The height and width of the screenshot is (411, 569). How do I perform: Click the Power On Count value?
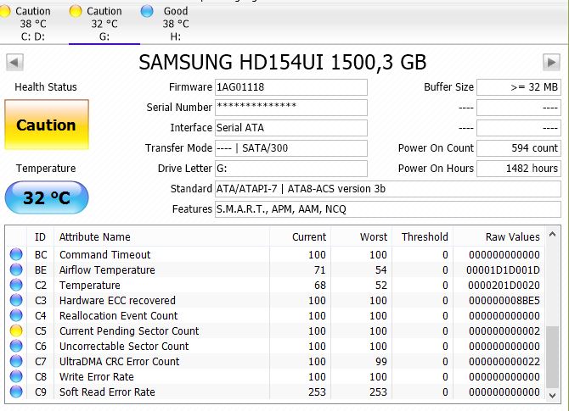(519, 148)
